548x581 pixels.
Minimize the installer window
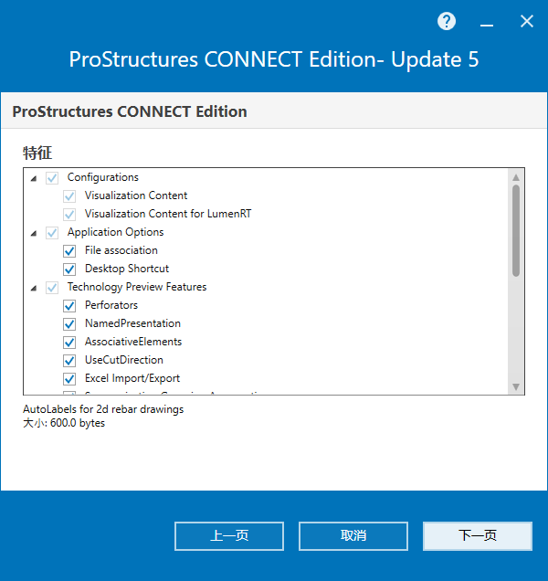(487, 22)
